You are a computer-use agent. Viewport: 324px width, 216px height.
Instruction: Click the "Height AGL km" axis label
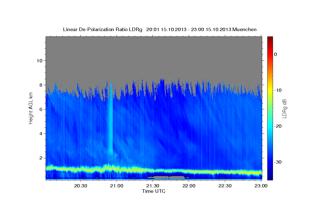(31, 108)
